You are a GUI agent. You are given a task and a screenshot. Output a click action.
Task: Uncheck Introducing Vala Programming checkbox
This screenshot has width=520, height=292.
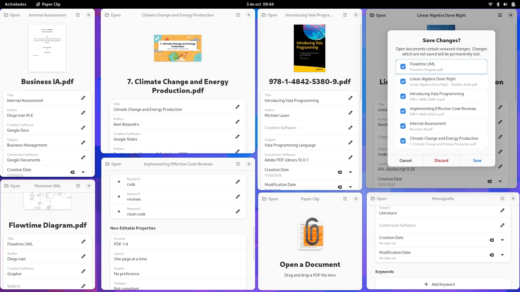(403, 96)
